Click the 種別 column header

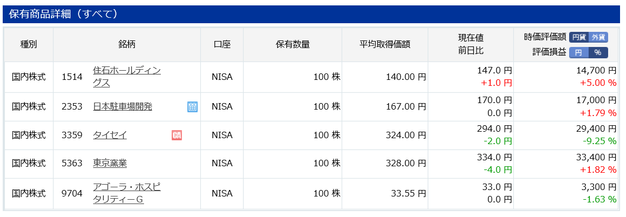(29, 45)
